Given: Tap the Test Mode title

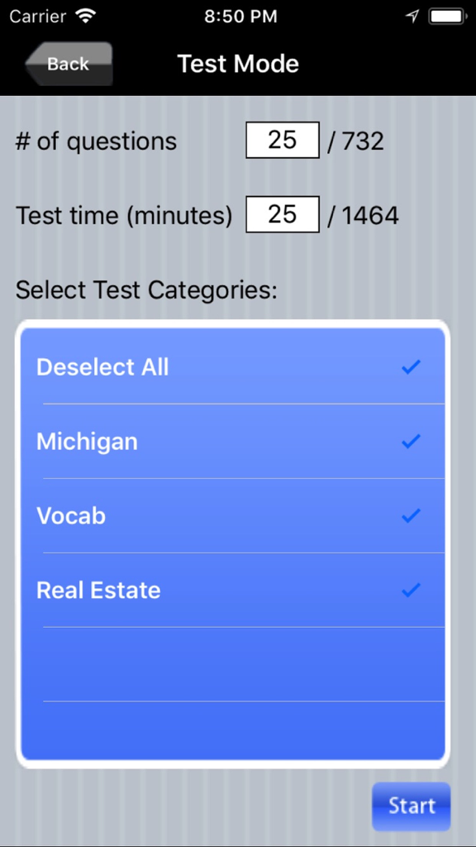Looking at the screenshot, I should (238, 64).
